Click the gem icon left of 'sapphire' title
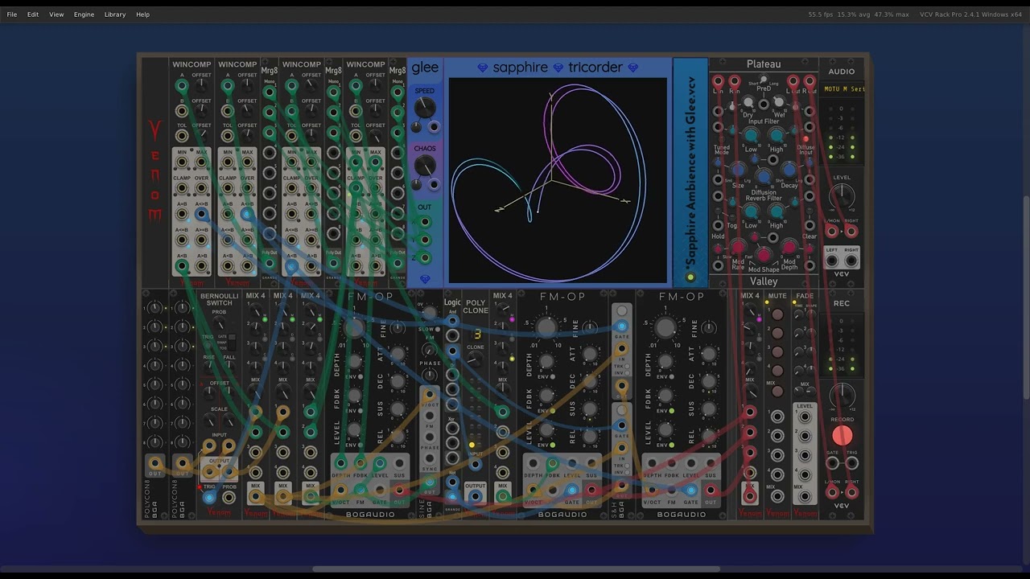 click(x=483, y=68)
